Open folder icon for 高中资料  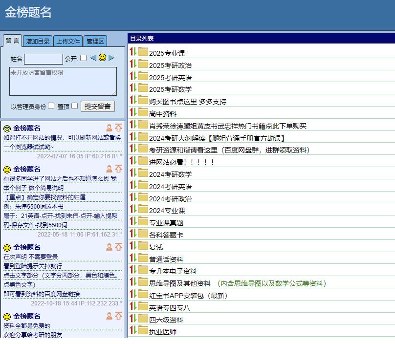click(x=143, y=112)
